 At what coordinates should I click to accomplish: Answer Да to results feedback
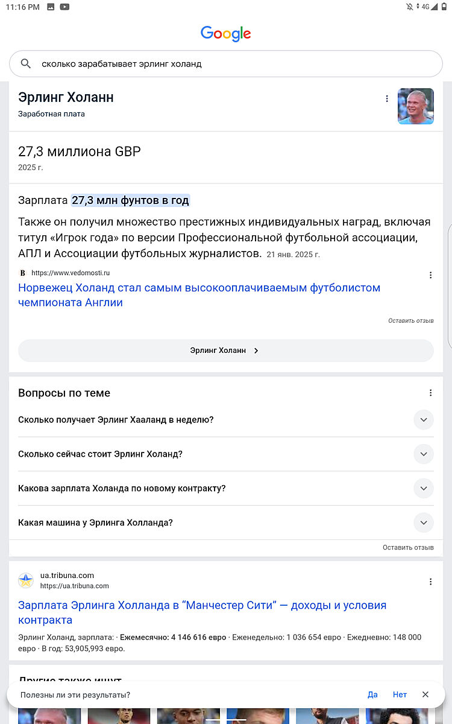pyautogui.click(x=372, y=694)
